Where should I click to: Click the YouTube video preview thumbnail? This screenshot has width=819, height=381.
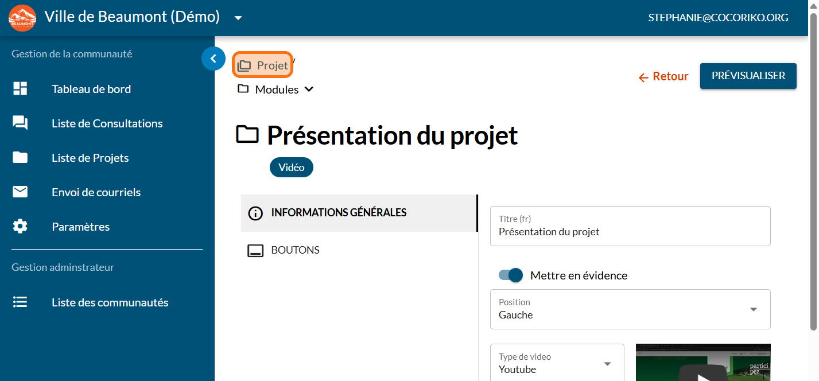click(x=702, y=363)
